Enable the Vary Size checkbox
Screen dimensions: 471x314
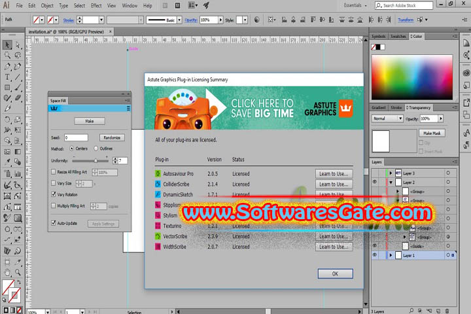pos(54,183)
